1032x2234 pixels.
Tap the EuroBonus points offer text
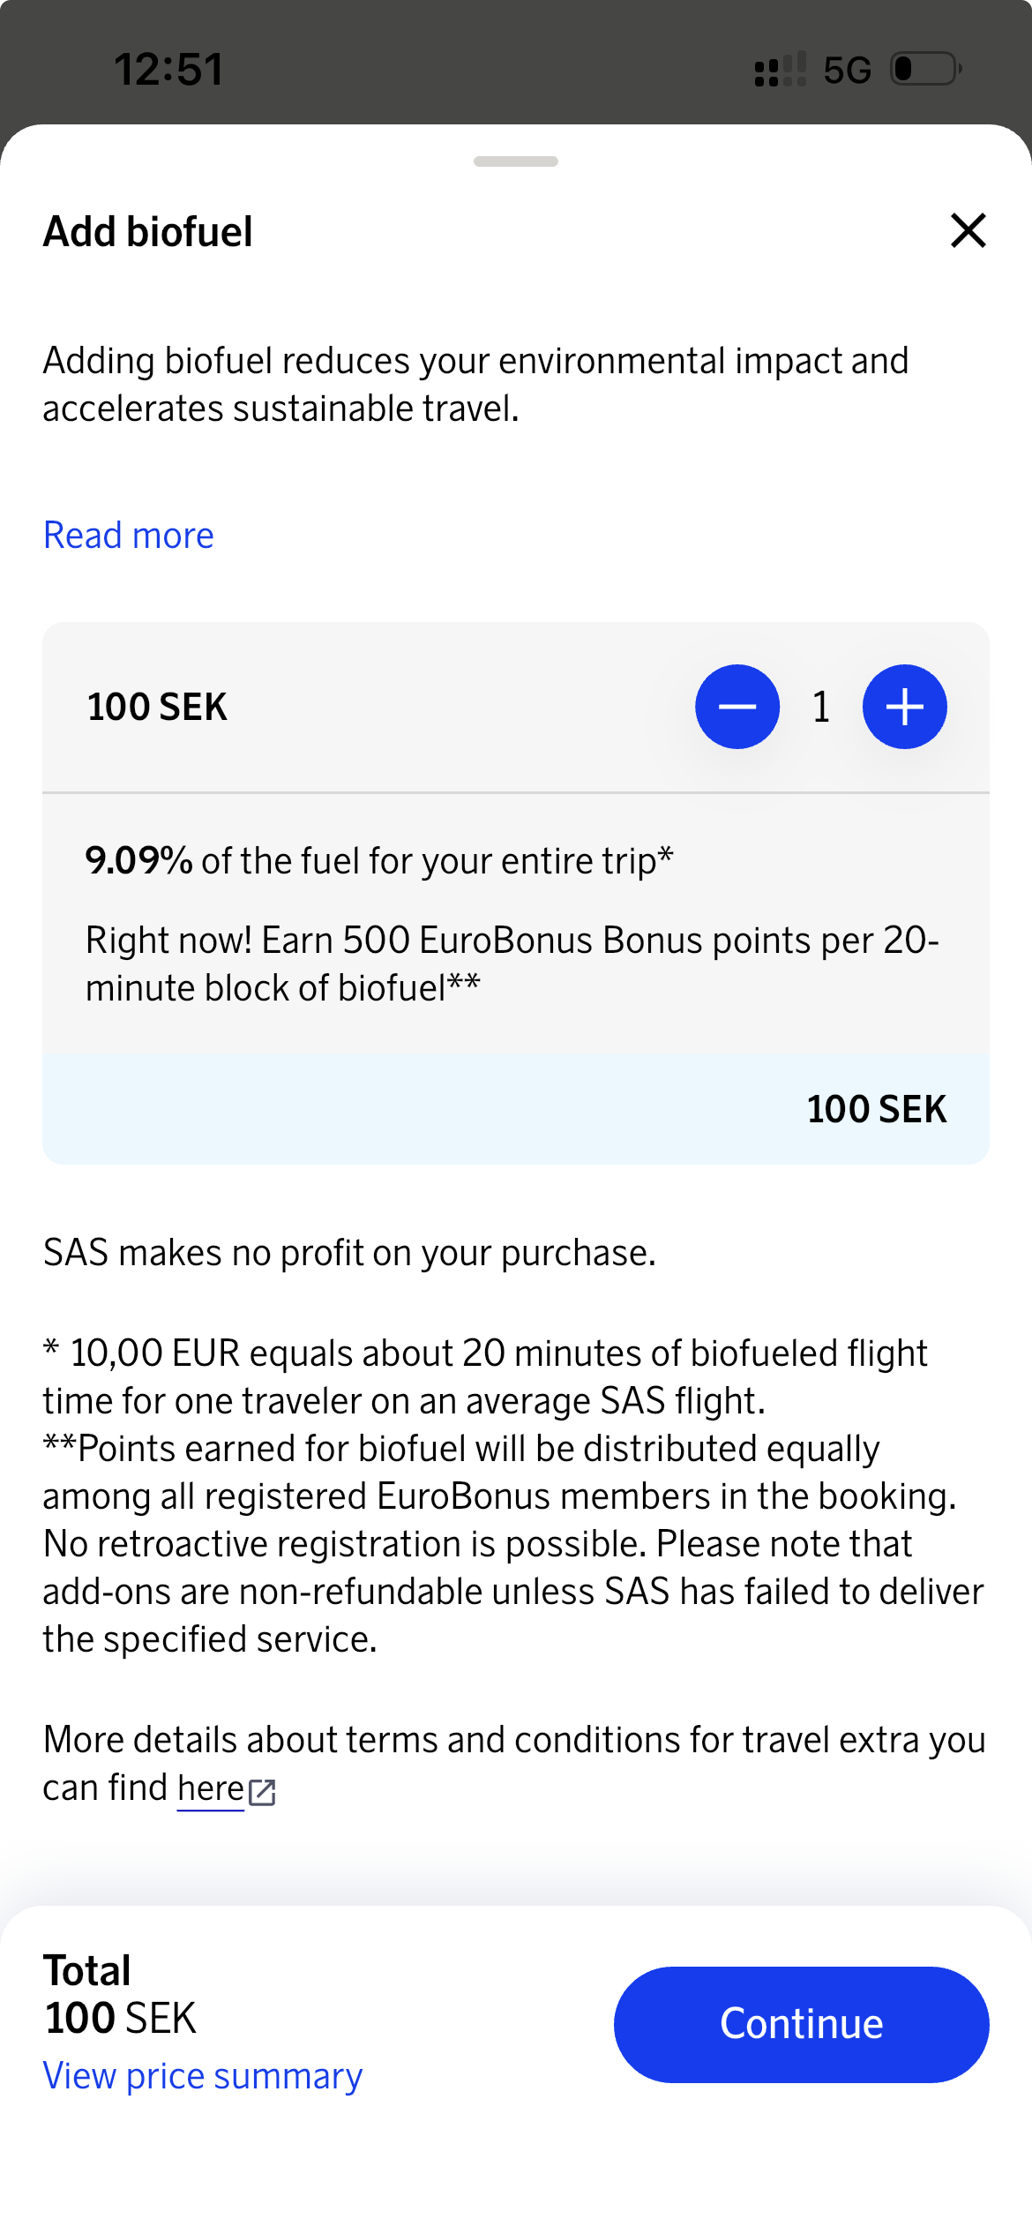(512, 964)
